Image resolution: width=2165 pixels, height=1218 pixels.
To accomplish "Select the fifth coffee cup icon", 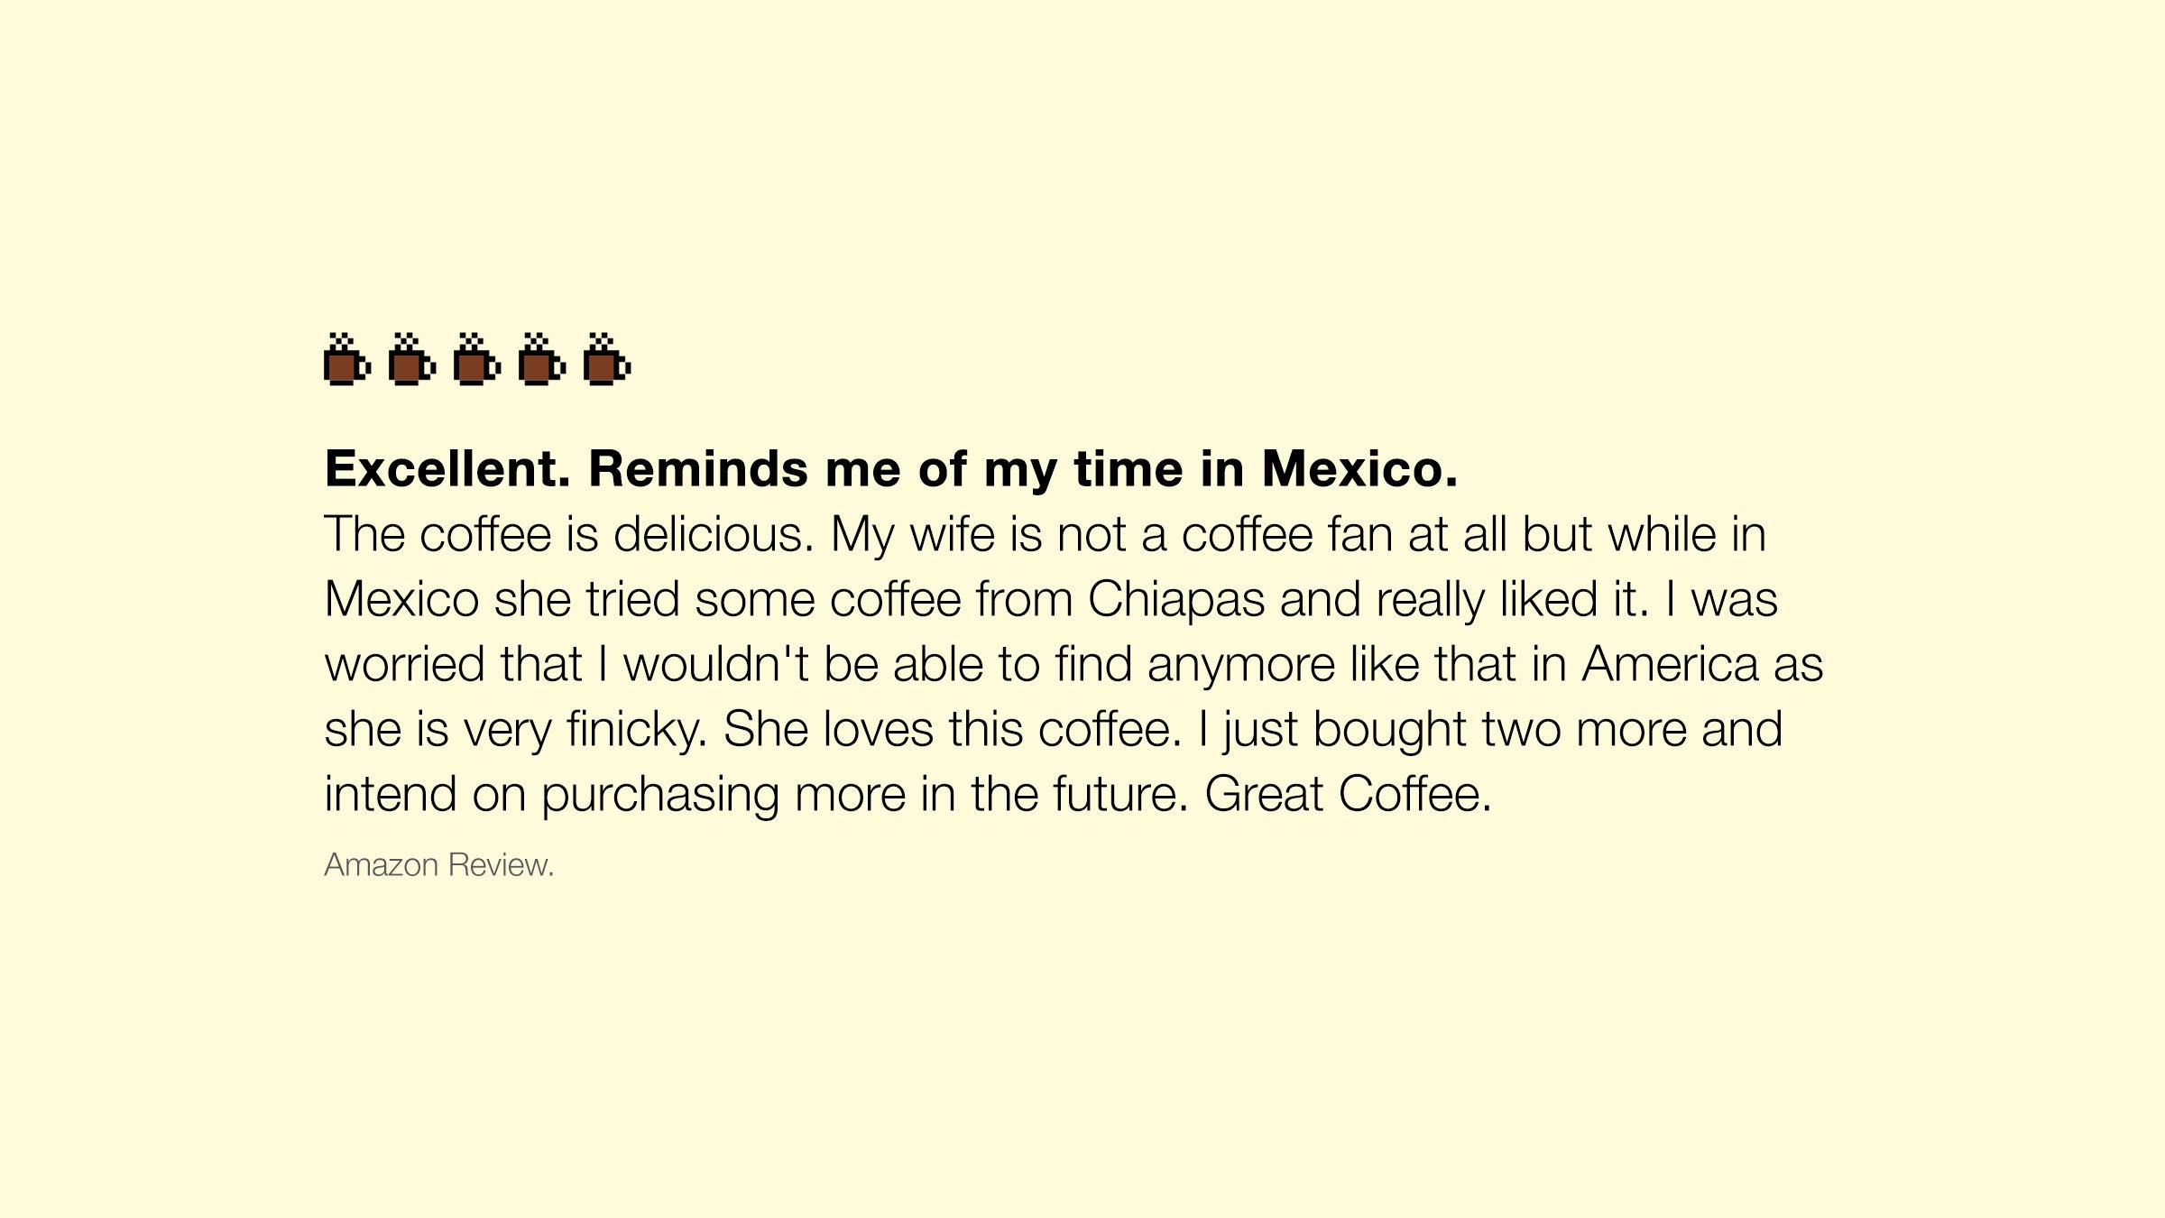I will click(x=607, y=362).
